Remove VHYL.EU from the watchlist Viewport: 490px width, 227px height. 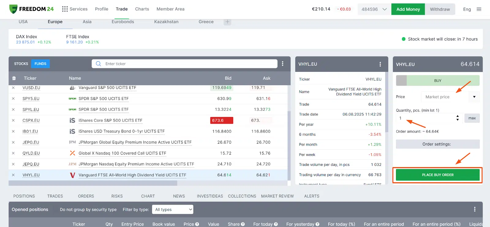point(13,175)
